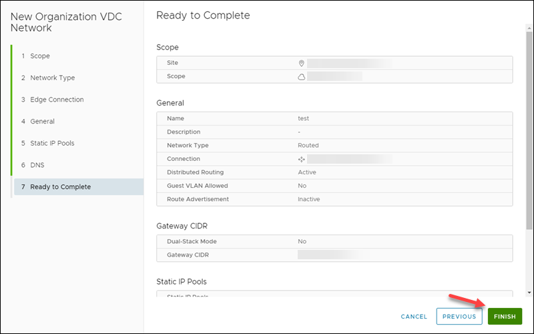Select the Network Type value 'Routed'
The height and width of the screenshot is (334, 534).
(308, 145)
